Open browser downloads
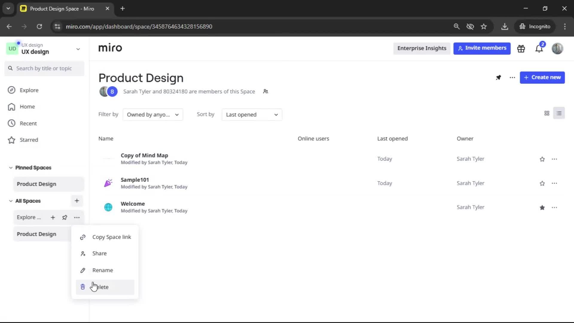The height and width of the screenshot is (323, 574). (505, 27)
